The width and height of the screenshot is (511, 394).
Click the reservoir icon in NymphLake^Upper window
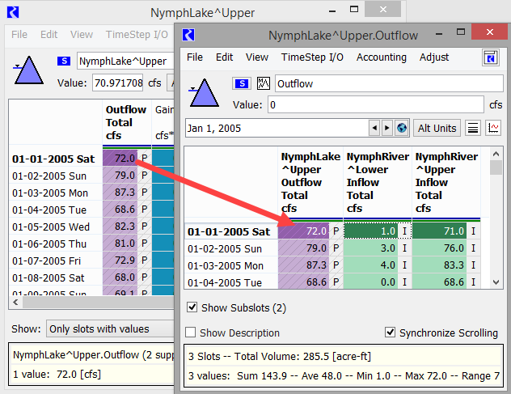(x=30, y=70)
